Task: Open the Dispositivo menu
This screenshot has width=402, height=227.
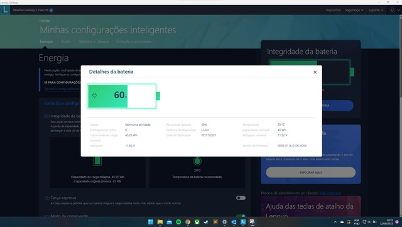Action: (x=333, y=10)
